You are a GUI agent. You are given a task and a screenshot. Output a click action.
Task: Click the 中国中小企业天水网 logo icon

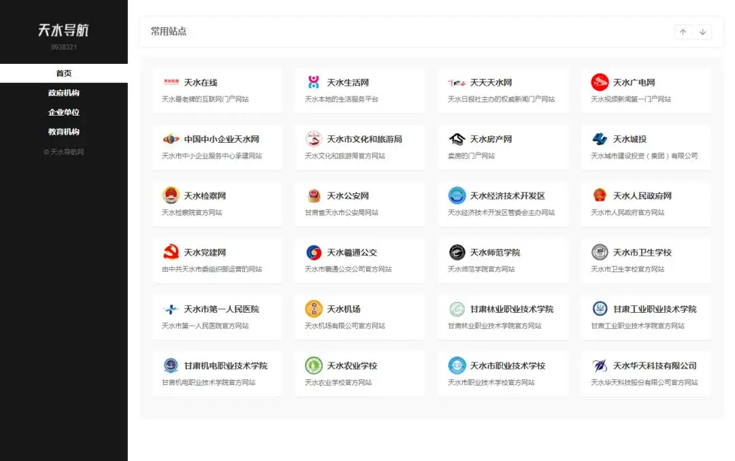coord(171,139)
